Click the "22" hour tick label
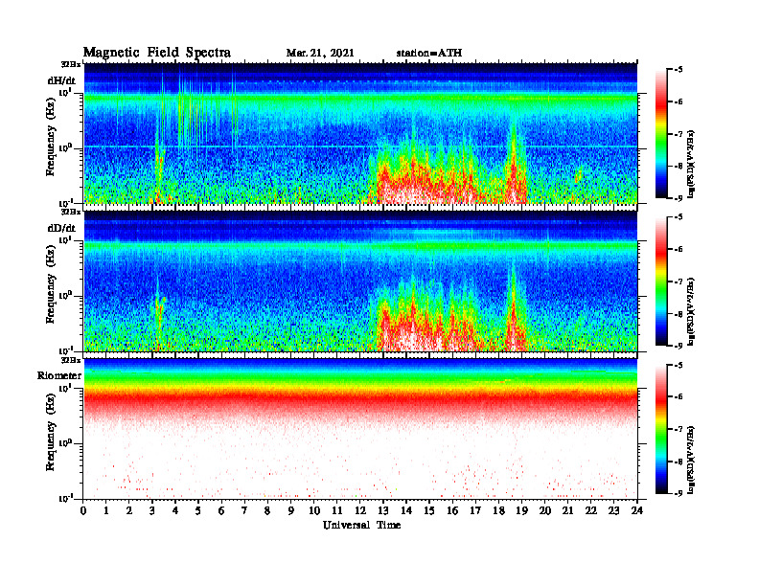The width and height of the screenshot is (759, 586). (x=591, y=511)
